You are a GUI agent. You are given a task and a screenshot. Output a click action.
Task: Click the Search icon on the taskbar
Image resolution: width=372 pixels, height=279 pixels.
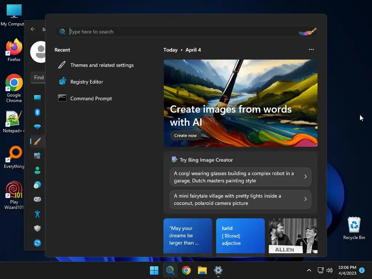(170, 270)
